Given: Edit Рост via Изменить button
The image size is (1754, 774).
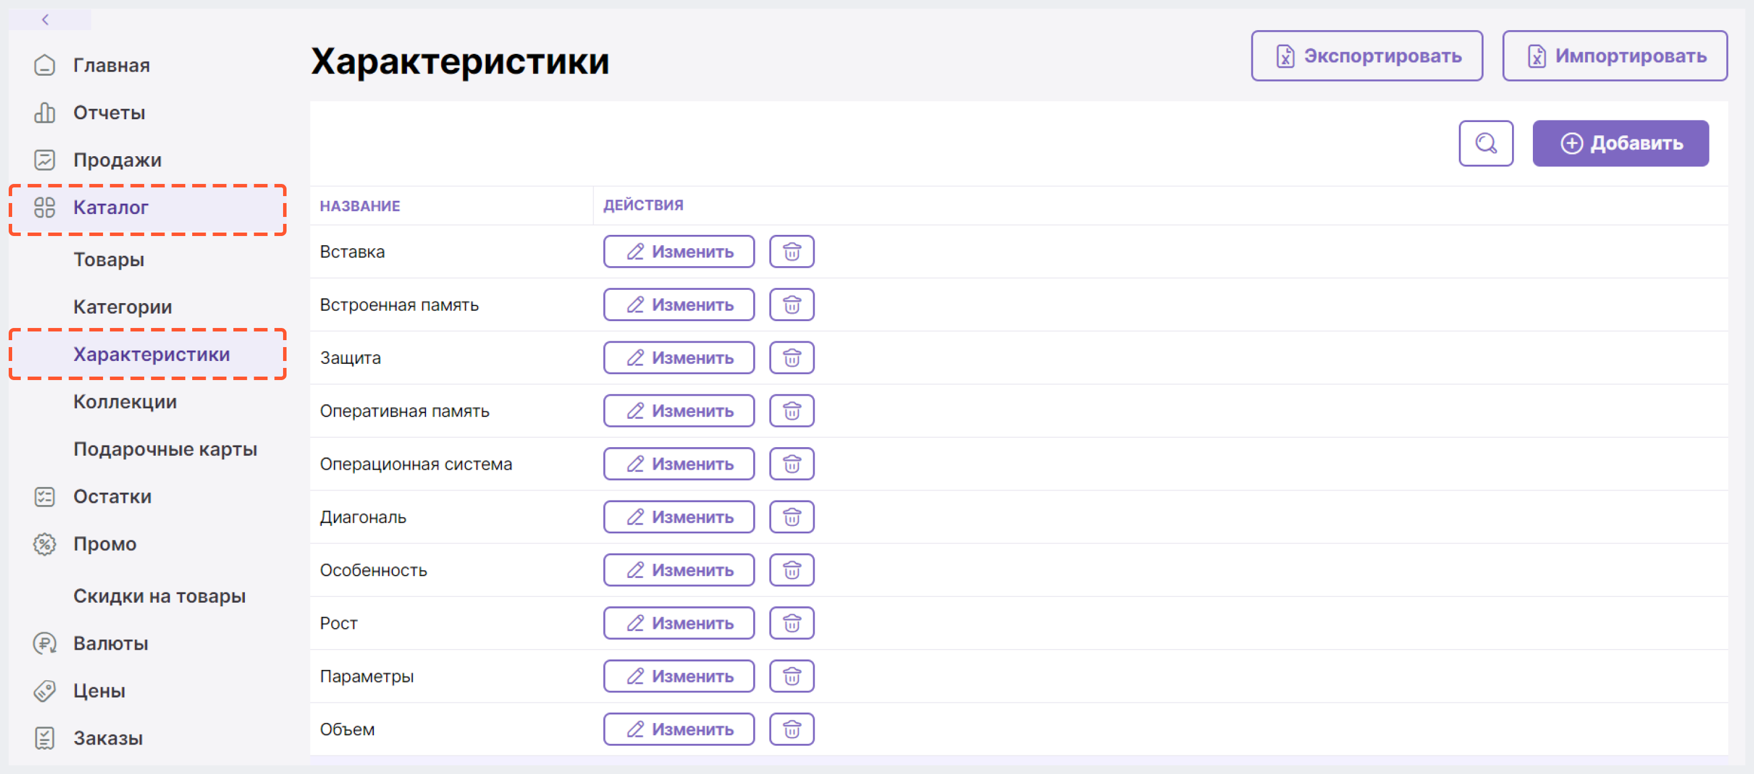Looking at the screenshot, I should pos(678,623).
